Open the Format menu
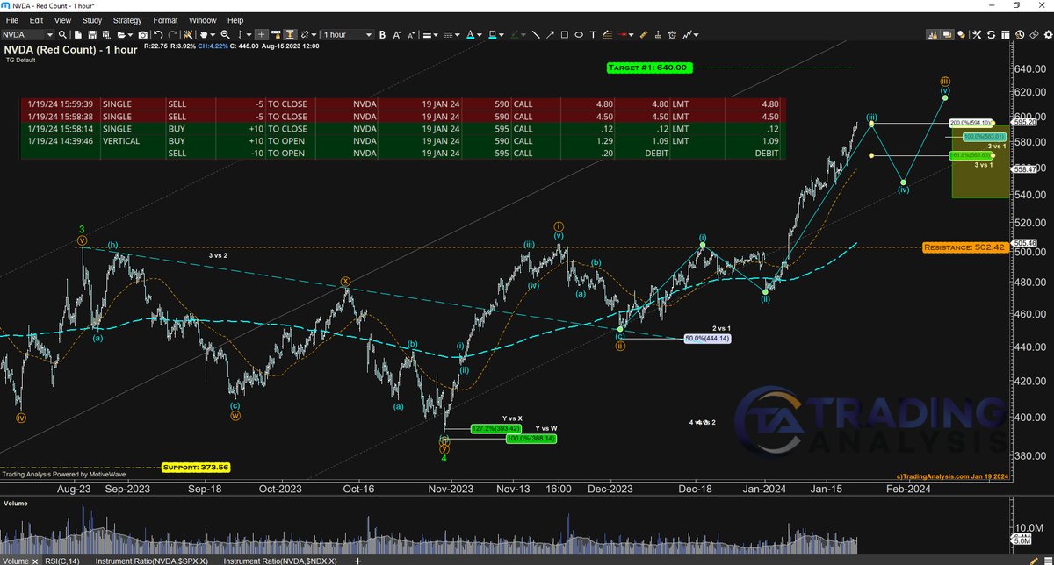This screenshot has height=565, width=1054. pyautogui.click(x=165, y=19)
